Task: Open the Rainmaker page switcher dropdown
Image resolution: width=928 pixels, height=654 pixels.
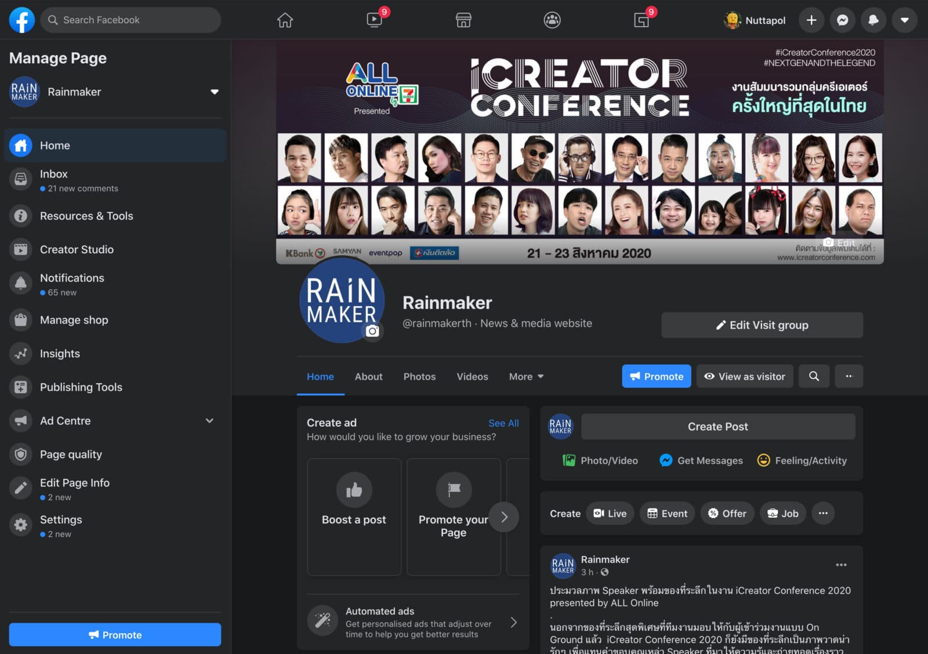Action: [214, 92]
